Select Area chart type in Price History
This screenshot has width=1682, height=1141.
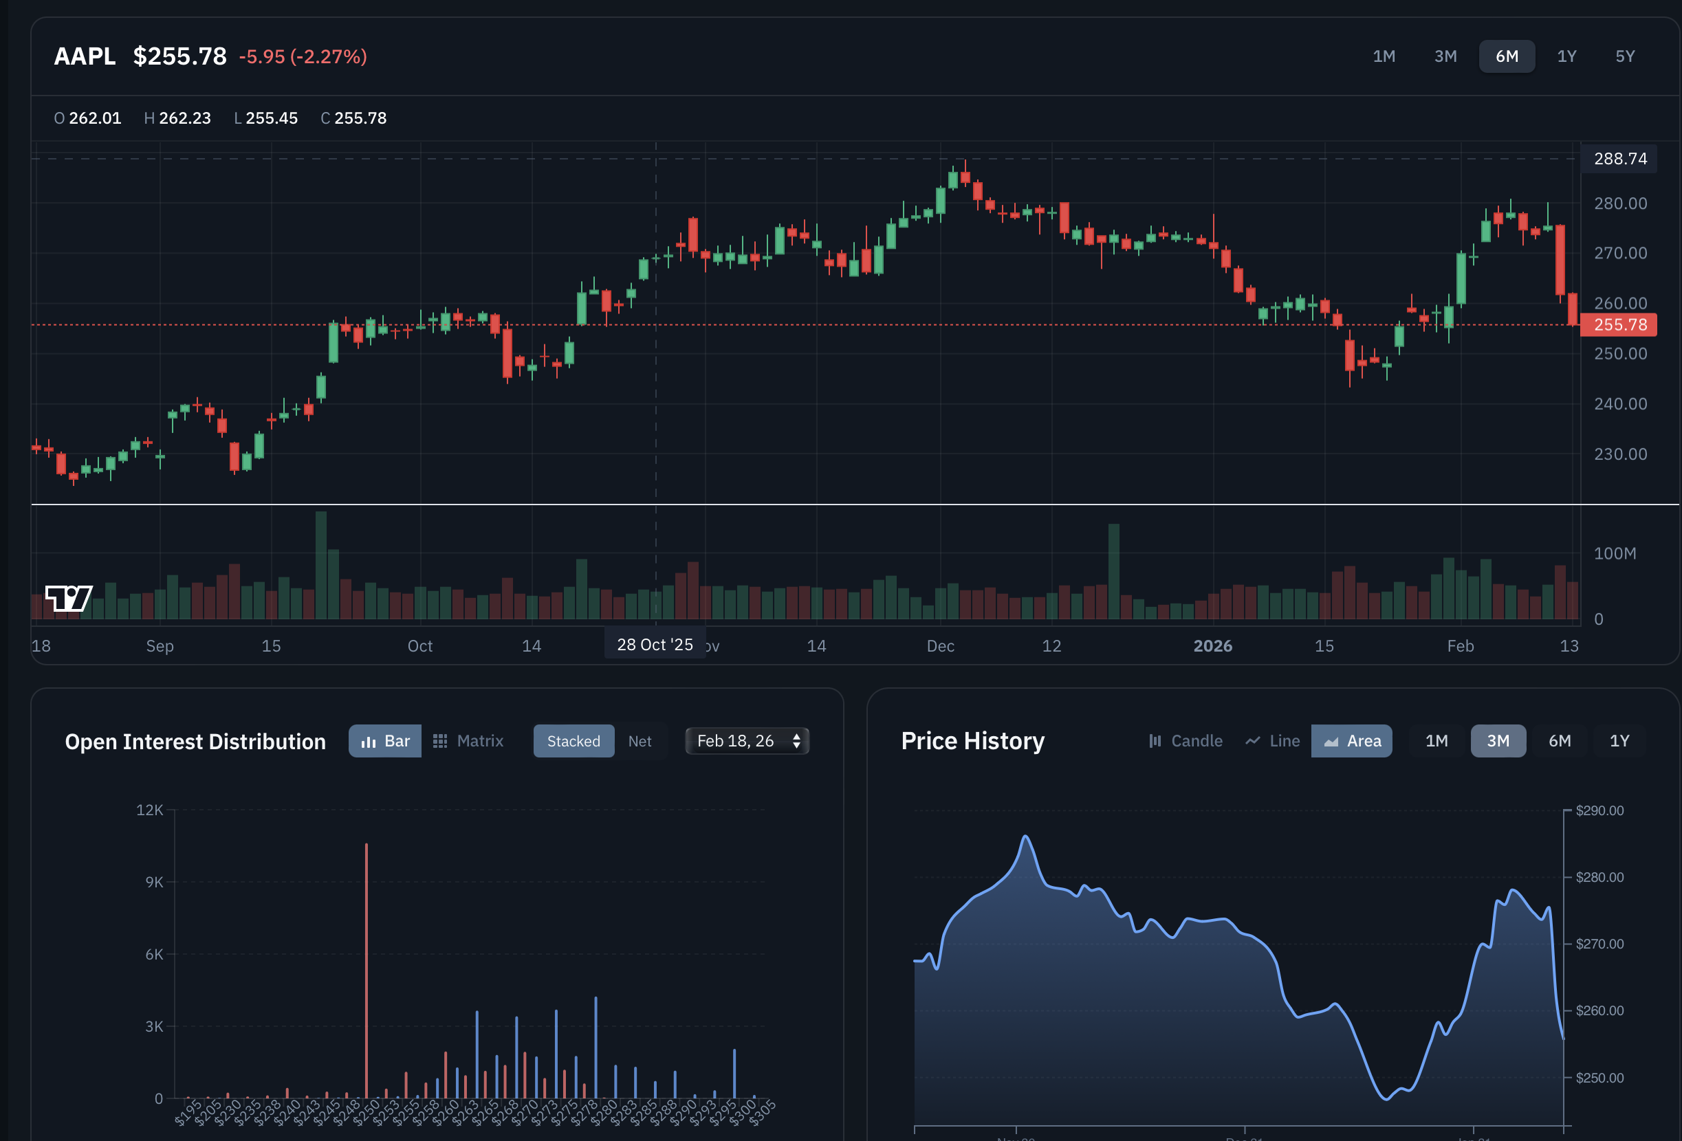(x=1352, y=741)
